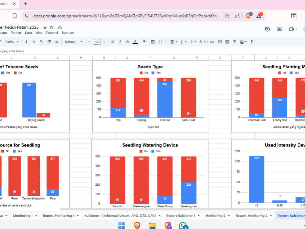This screenshot has height=229, width=305.
Task: Open the comments panel icon
Action: (279, 29)
